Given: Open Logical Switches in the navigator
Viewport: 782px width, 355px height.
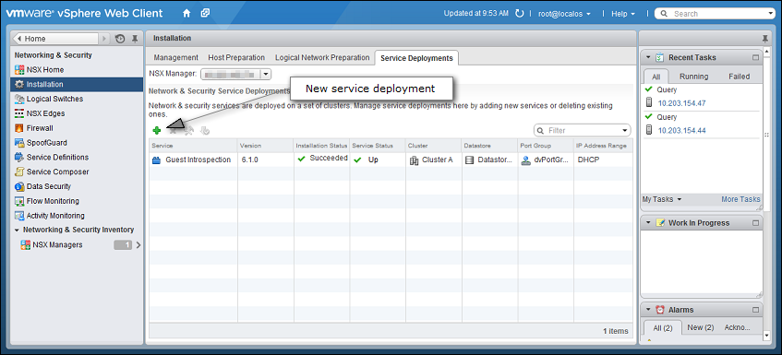Looking at the screenshot, I should pos(54,99).
